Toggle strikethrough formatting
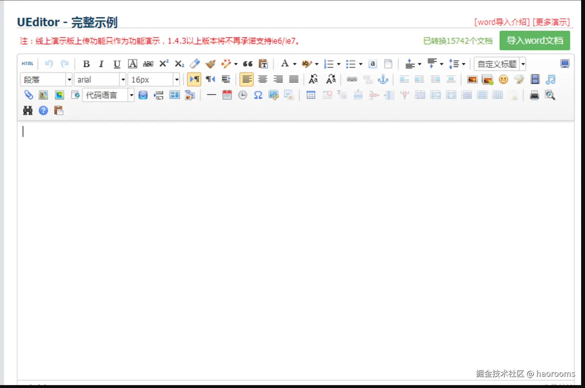Image resolution: width=585 pixels, height=388 pixels. click(148, 64)
